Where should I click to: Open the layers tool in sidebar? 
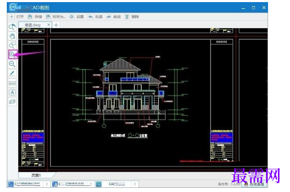pos(13,102)
